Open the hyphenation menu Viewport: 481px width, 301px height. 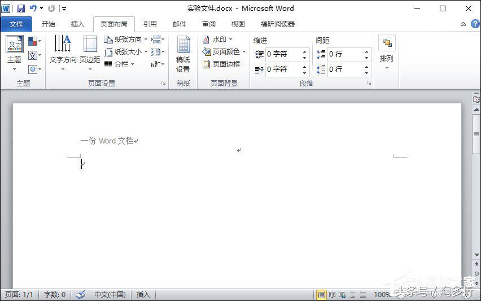tap(158, 64)
